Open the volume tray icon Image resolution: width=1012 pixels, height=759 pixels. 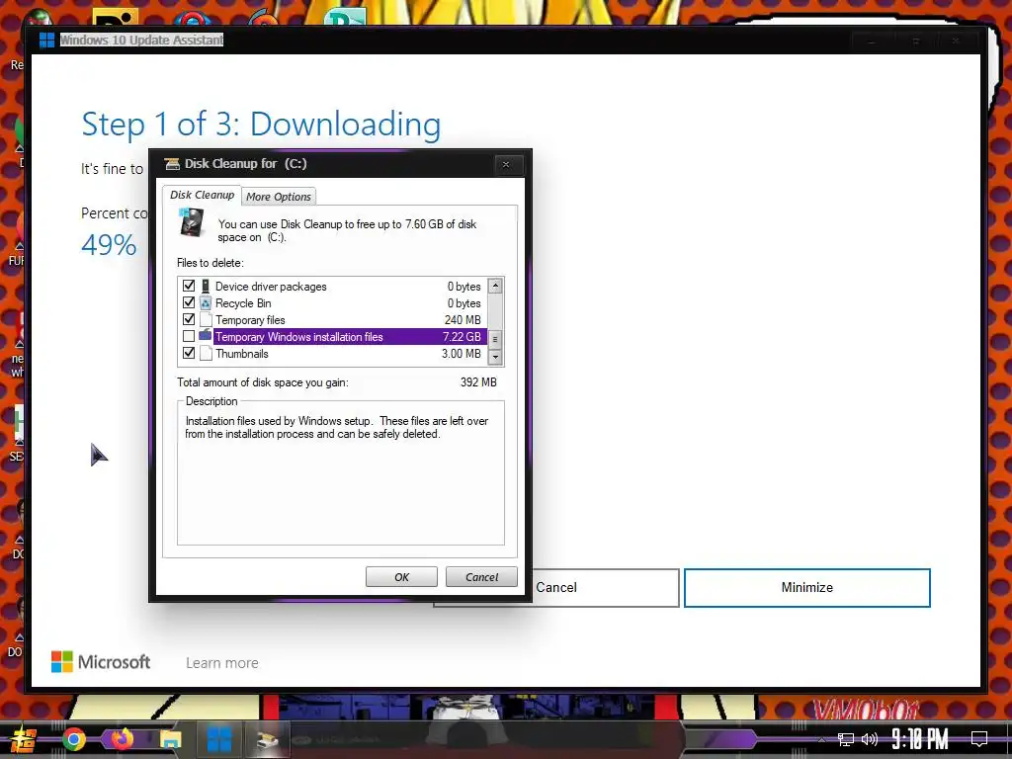[x=870, y=739]
